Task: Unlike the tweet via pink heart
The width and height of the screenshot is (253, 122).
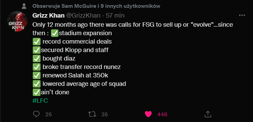Action: [x=148, y=114]
